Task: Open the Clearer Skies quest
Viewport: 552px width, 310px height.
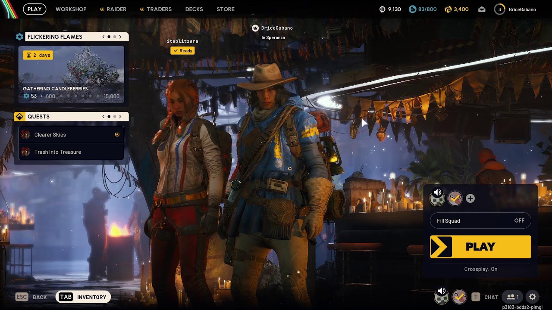Action: [71, 135]
